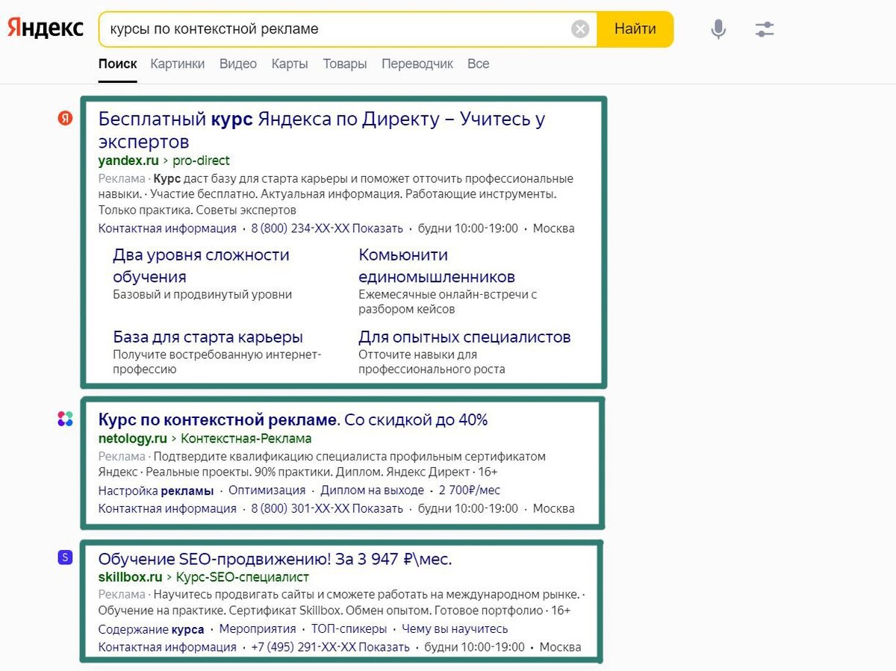Open search settings sliders icon
Image resolution: width=896 pixels, height=671 pixels.
pyautogui.click(x=765, y=29)
